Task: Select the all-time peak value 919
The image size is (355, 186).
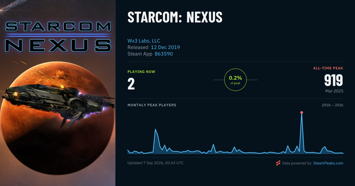Action: point(334,80)
